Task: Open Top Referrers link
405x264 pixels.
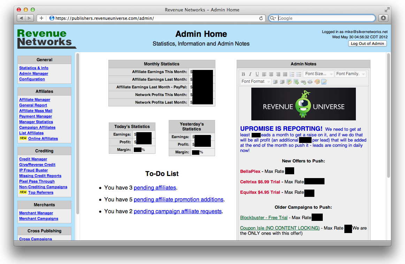Action: [x=40, y=192]
